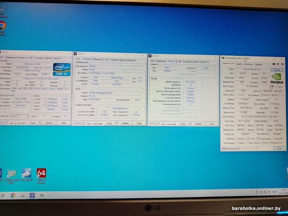Image resolution: width=288 pixels, height=216 pixels.
Task: Open Validation tab in GPU-Z
Action: click(258, 64)
